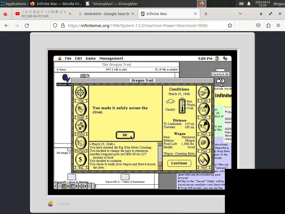This screenshot has height=214, width=285.
Task: Select the Rest sleeping icon
Action: (204, 128)
